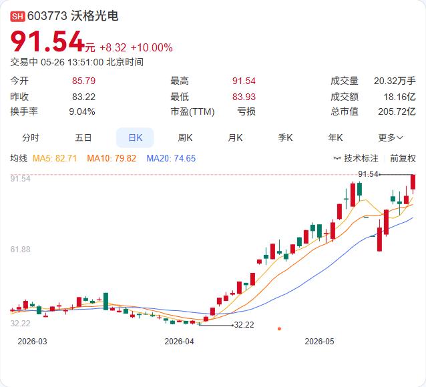
Task: Open the 年K yearly chart tab
Action: [x=335, y=137]
